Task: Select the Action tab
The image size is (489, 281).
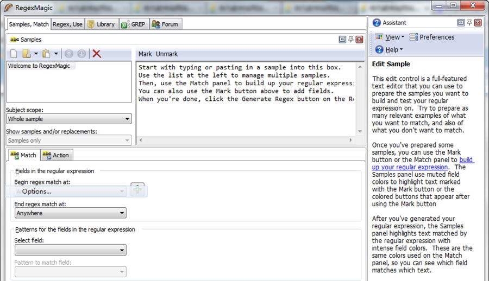Action: [x=56, y=155]
